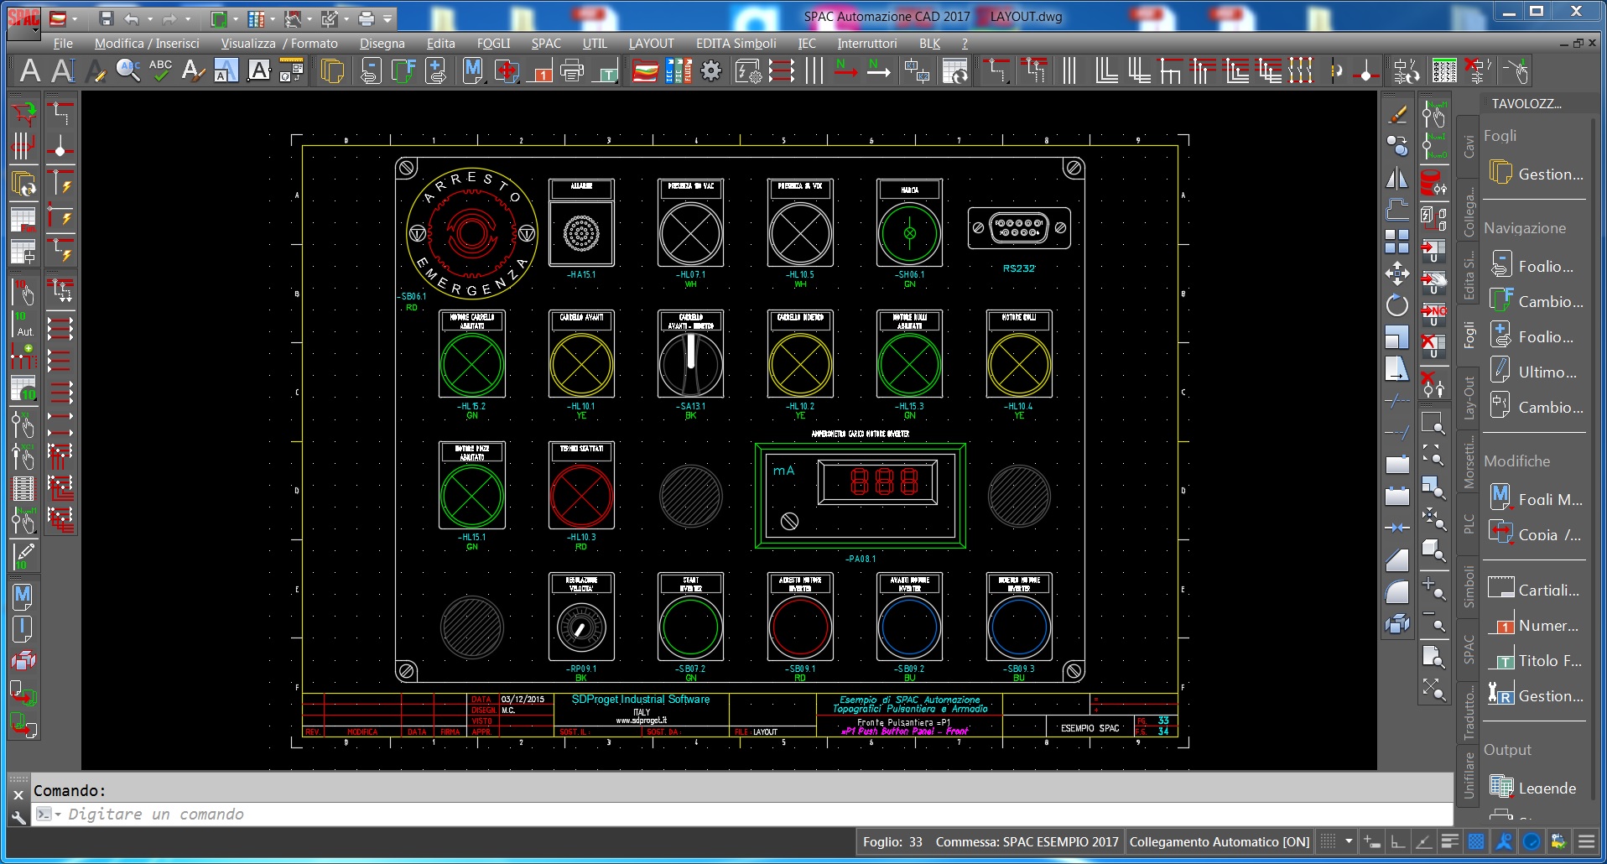This screenshot has width=1607, height=864.
Task: Toggle blue transparency checker button
Action: click(x=1476, y=841)
